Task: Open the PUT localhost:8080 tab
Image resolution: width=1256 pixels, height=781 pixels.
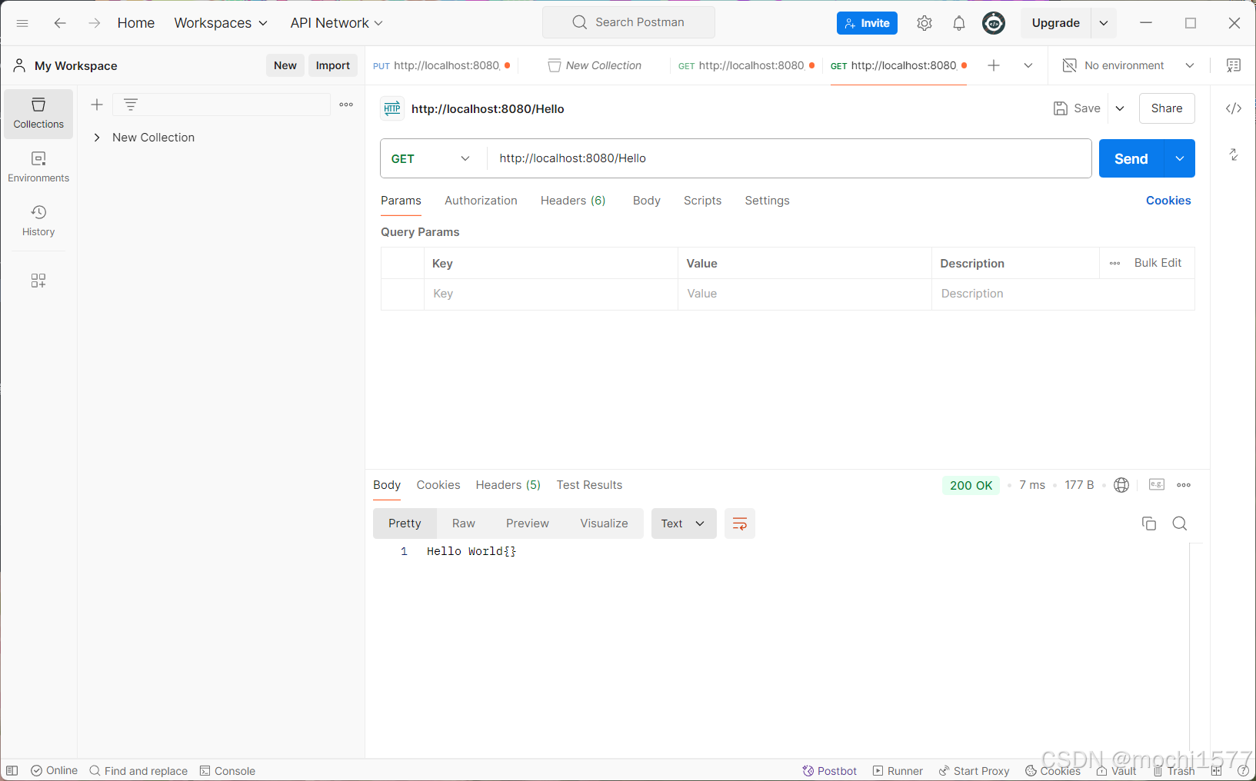Action: 441,65
